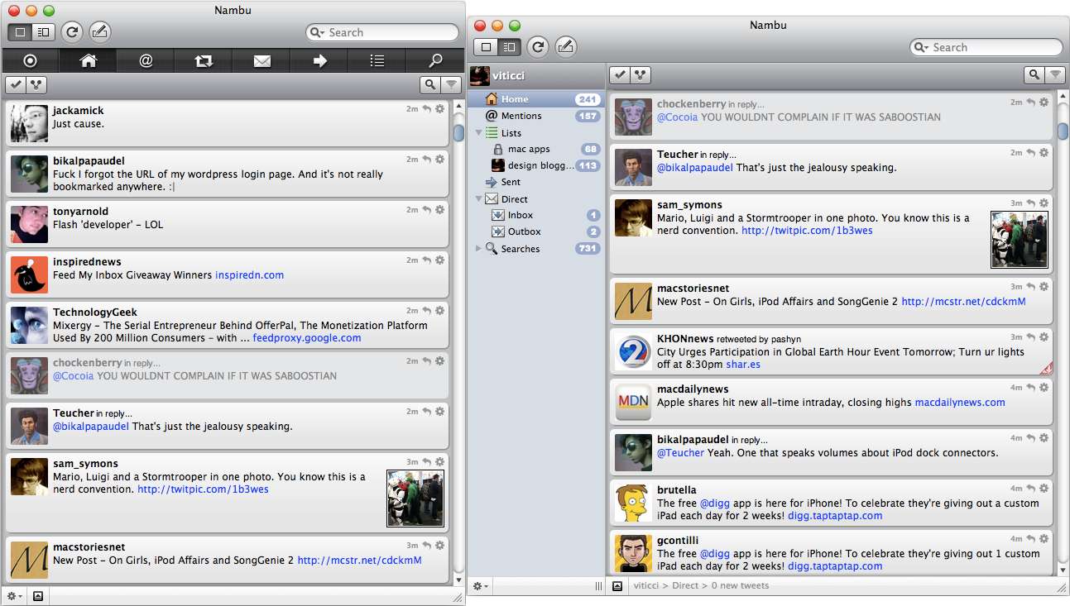Image resolution: width=1070 pixels, height=606 pixels.
Task: Open the Retweets tab in left window
Action: (204, 60)
